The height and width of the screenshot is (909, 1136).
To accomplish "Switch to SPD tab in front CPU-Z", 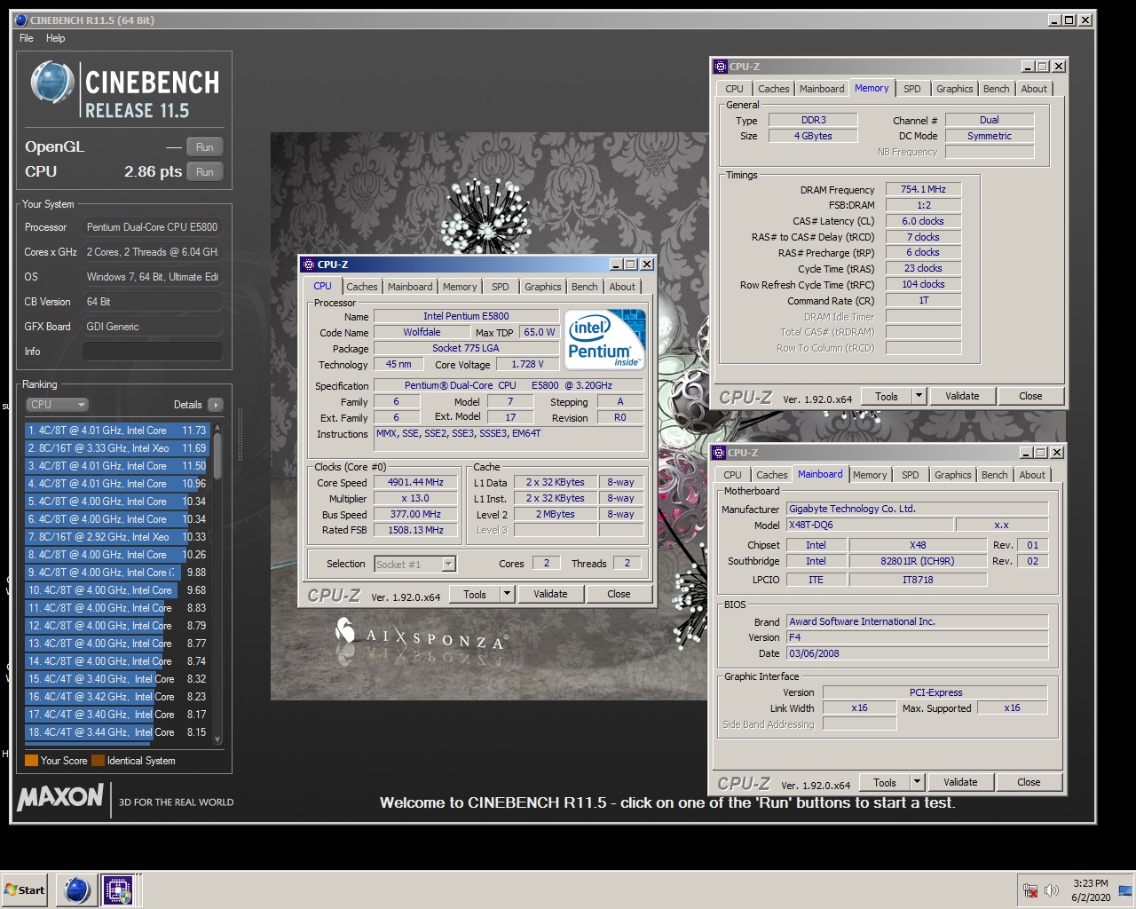I will click(x=501, y=287).
